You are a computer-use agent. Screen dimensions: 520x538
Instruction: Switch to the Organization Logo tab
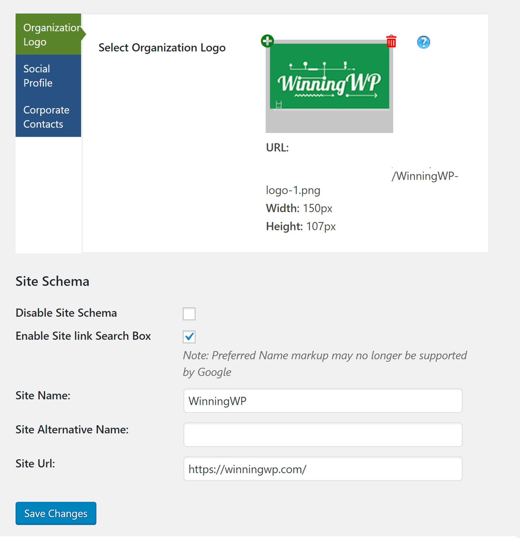(48, 34)
